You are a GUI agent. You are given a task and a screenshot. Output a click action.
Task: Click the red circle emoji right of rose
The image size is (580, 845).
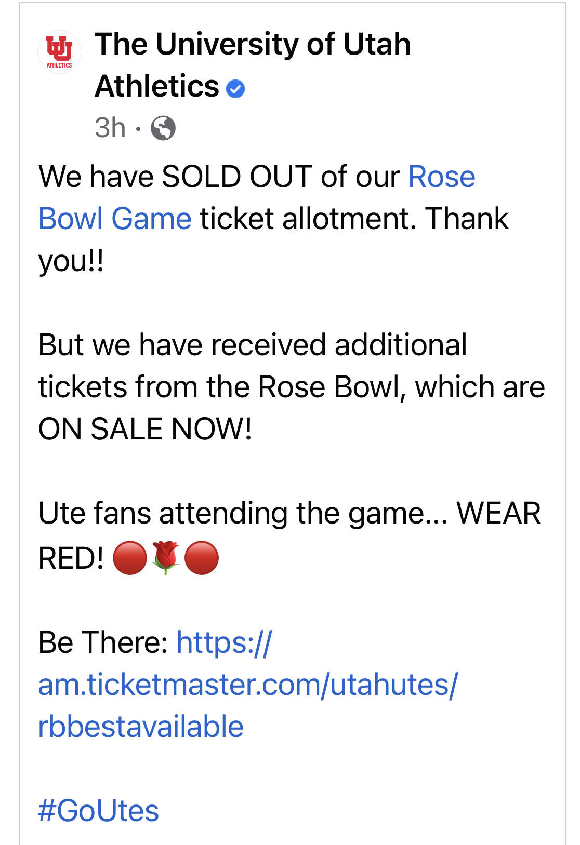pyautogui.click(x=202, y=558)
